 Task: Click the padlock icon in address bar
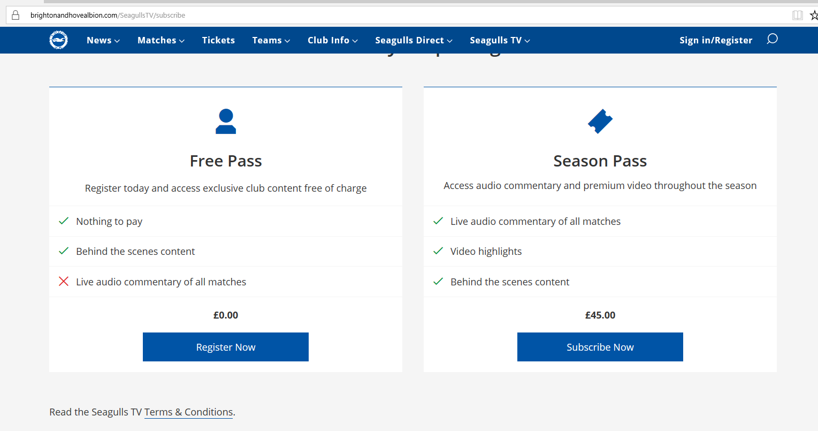pos(16,15)
